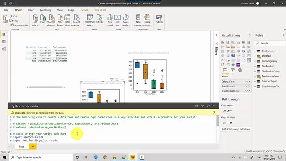
Task: Toggle the Keep all filters switch
Action: tap(229, 123)
